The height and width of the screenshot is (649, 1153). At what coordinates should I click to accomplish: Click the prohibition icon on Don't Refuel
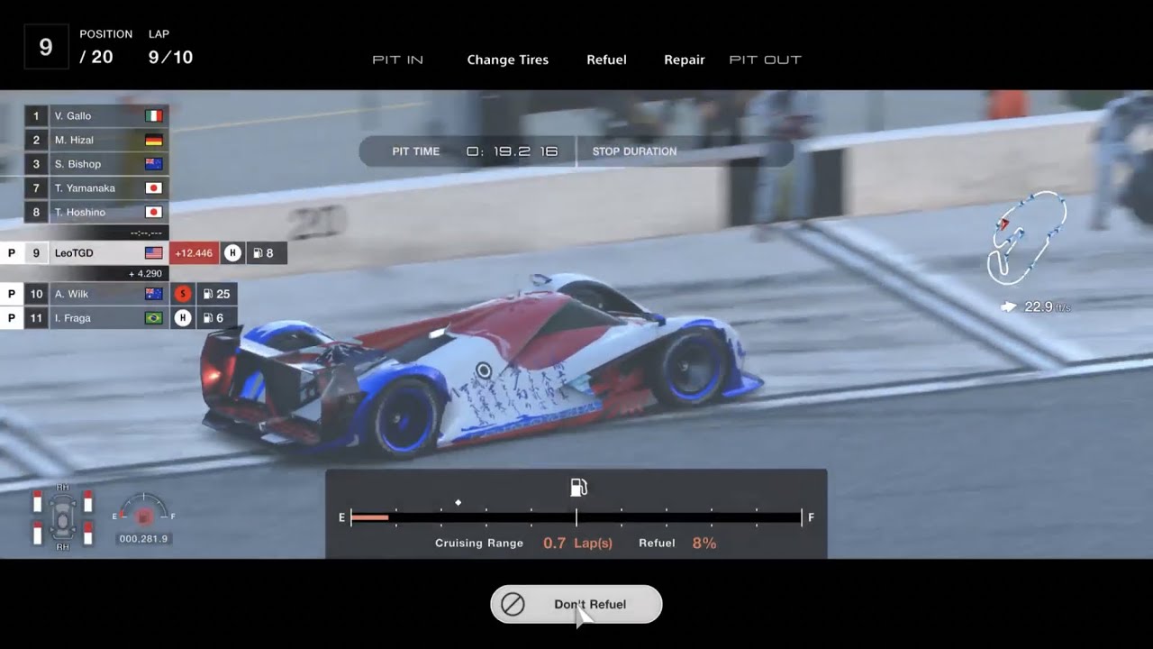coord(513,604)
